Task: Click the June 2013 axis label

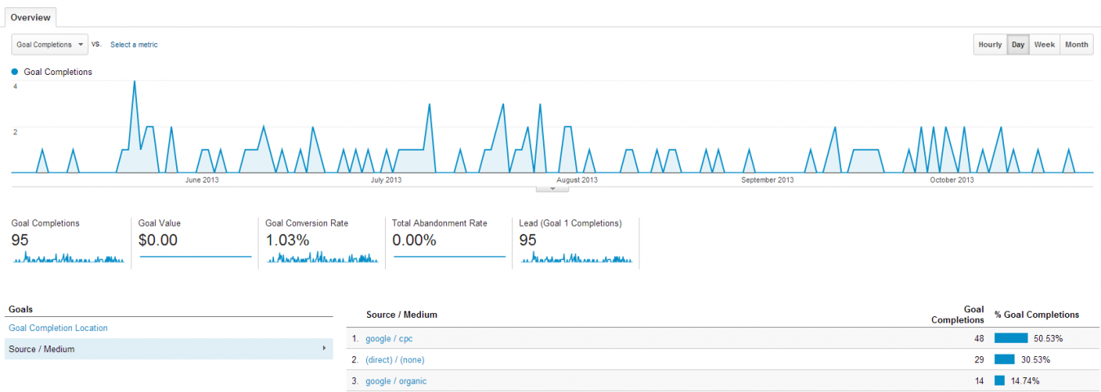Action: point(202,180)
